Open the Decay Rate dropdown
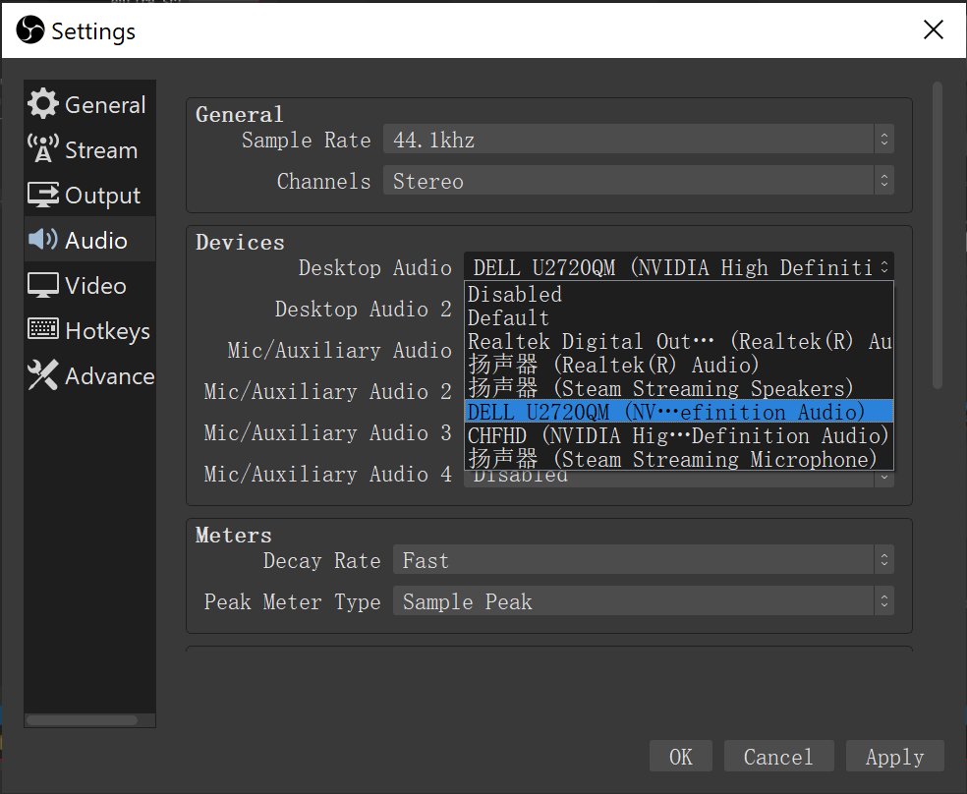This screenshot has width=967, height=794. [x=644, y=560]
